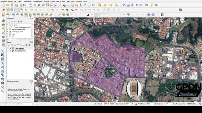Show map tips speech bubble

[152, 5]
